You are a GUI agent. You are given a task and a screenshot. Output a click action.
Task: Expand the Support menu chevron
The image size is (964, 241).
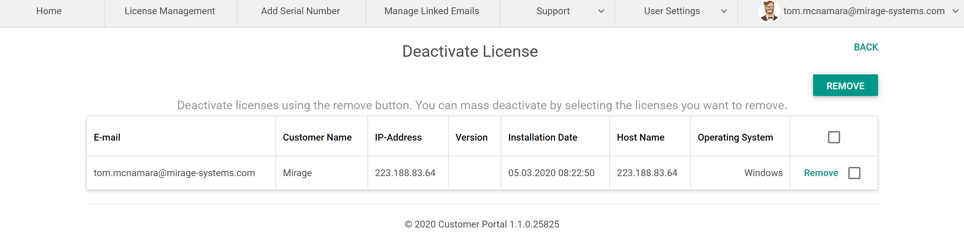[x=601, y=11]
